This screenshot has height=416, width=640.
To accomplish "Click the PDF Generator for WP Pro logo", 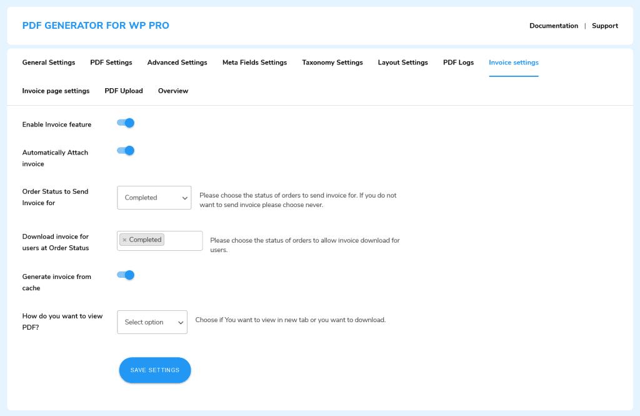I will (x=95, y=25).
